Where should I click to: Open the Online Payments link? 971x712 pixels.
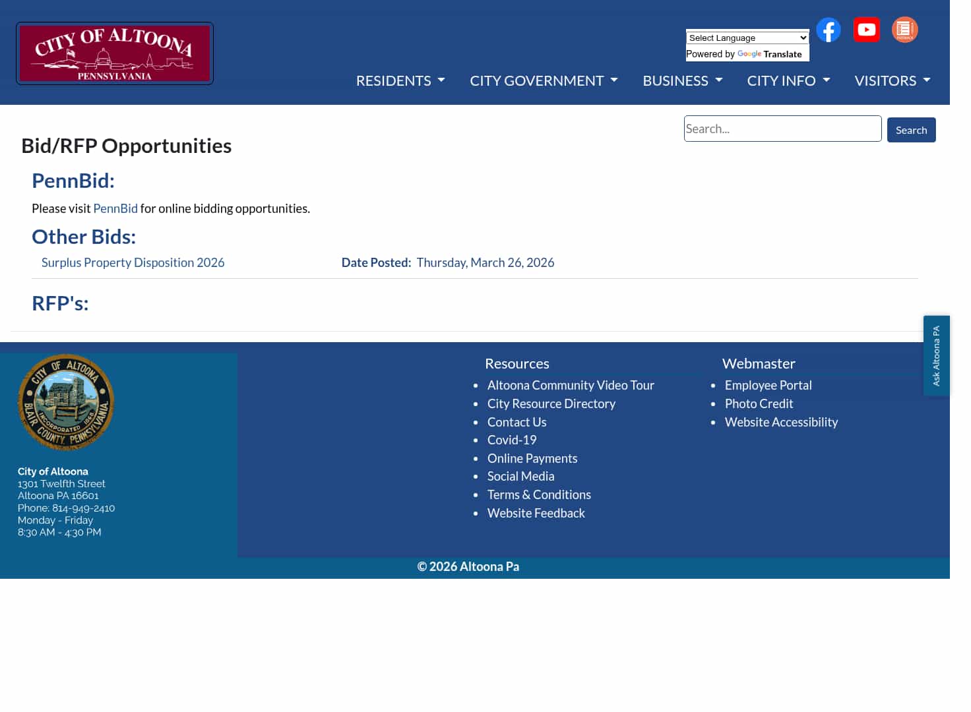point(532,458)
